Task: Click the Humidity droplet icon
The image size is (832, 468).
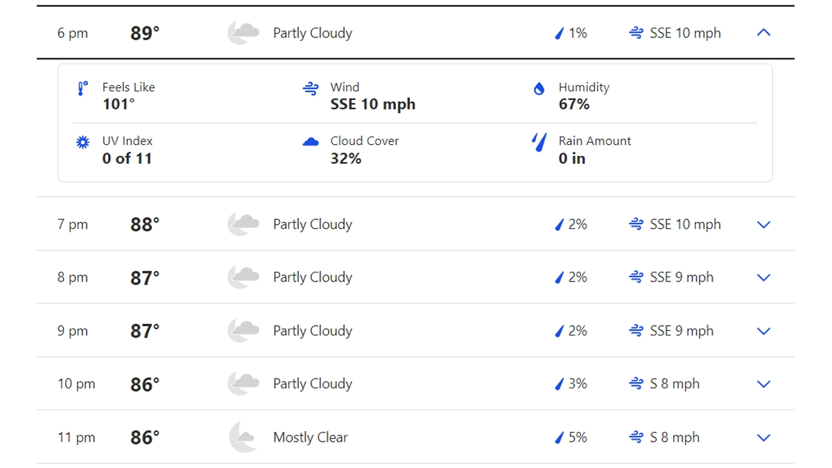Action: [539, 89]
